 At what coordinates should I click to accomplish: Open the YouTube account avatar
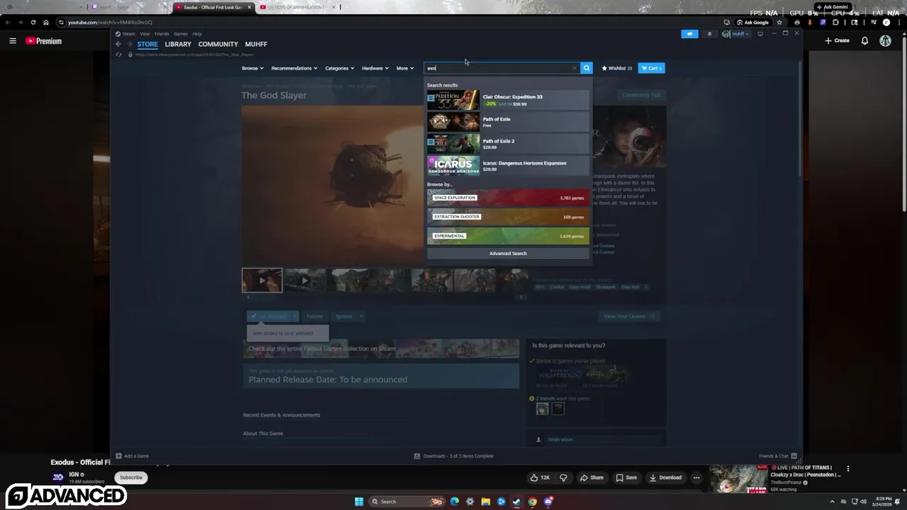(885, 41)
